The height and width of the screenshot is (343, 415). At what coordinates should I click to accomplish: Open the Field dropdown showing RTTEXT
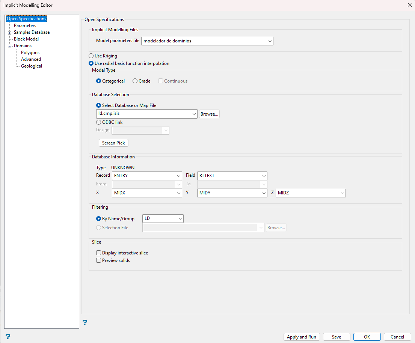(x=232, y=176)
